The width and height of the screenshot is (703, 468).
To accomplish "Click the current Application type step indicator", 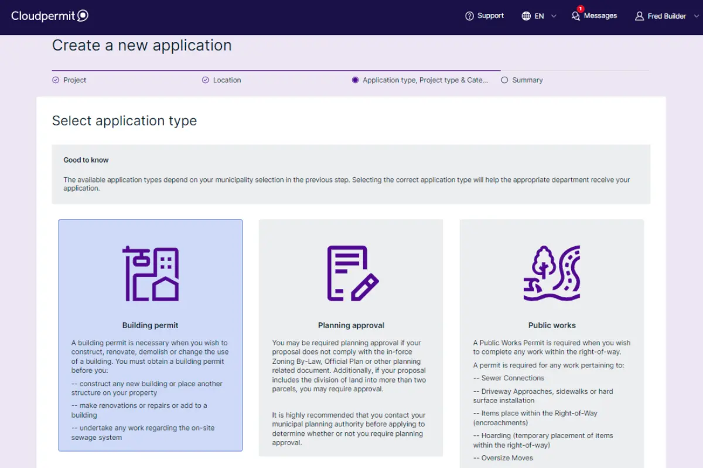I will pos(355,80).
